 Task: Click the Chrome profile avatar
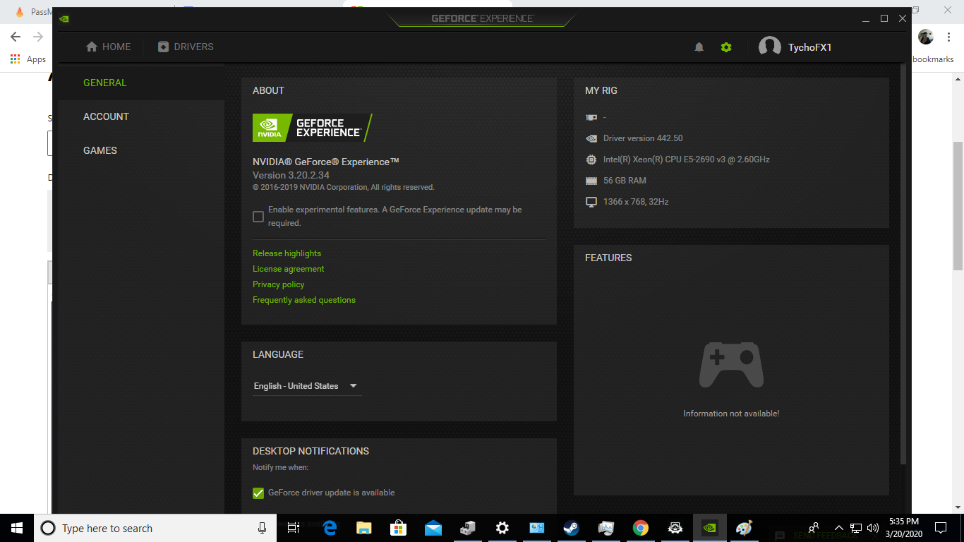click(x=925, y=37)
